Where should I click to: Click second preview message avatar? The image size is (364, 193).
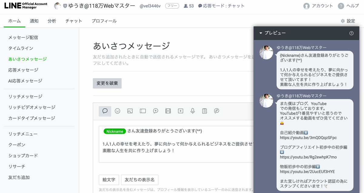266,101
